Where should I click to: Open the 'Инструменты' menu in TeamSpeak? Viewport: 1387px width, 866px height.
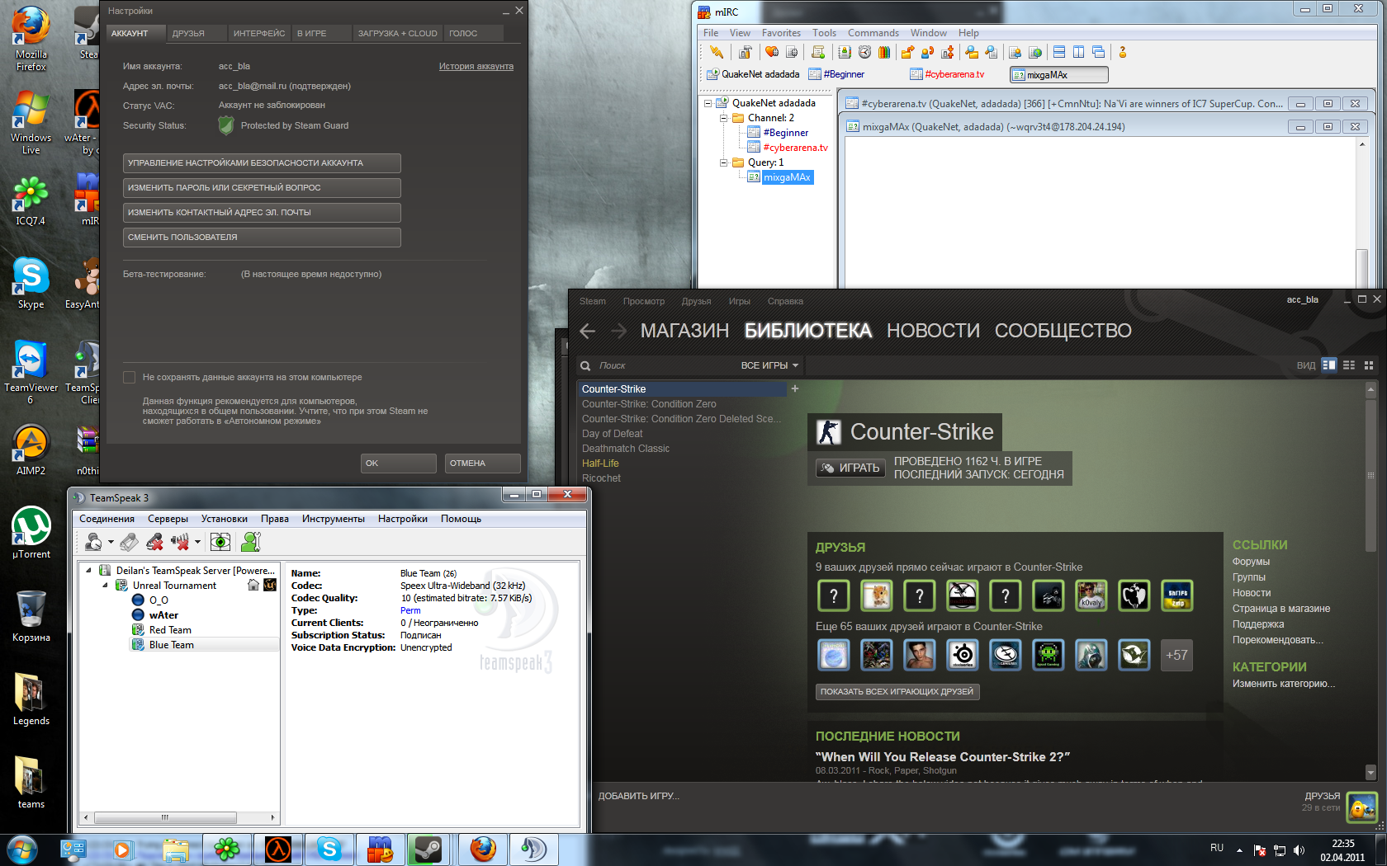[x=333, y=519]
